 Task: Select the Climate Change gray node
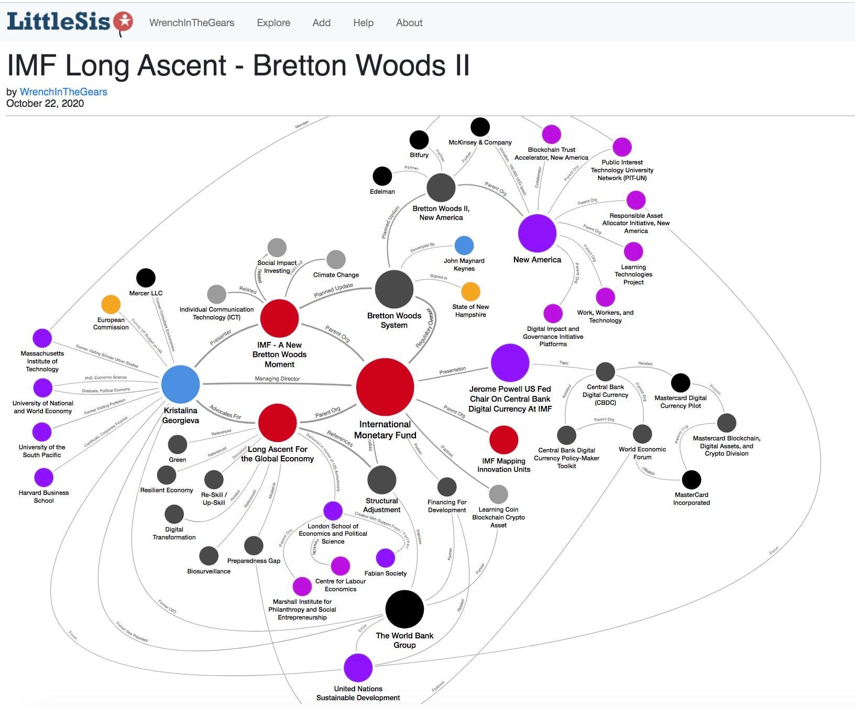tap(336, 260)
